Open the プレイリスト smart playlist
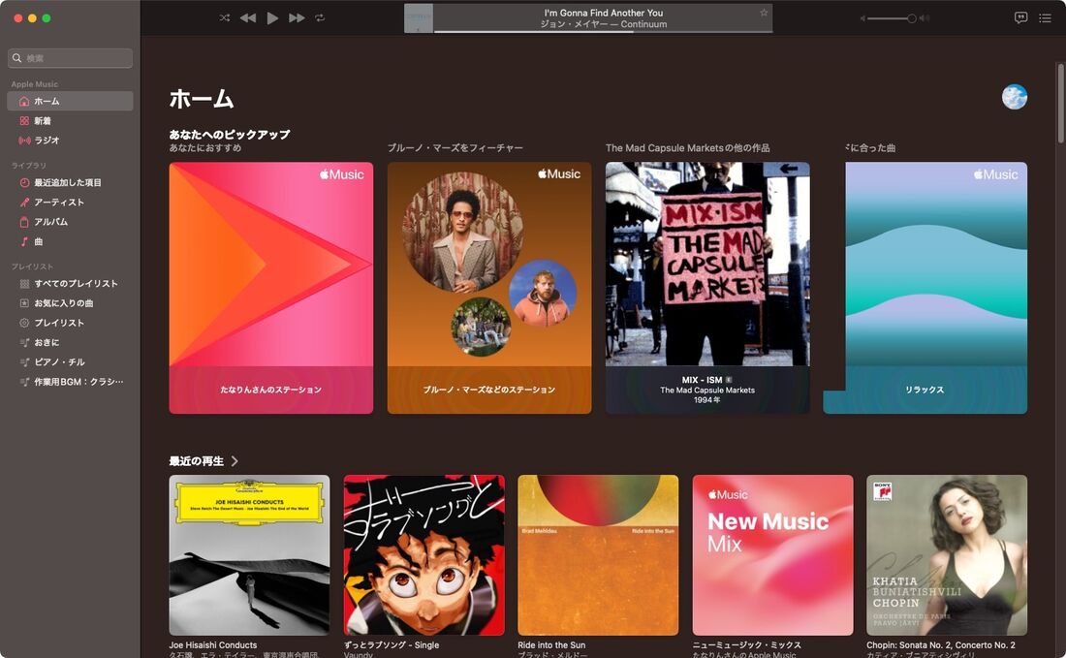 coord(70,323)
